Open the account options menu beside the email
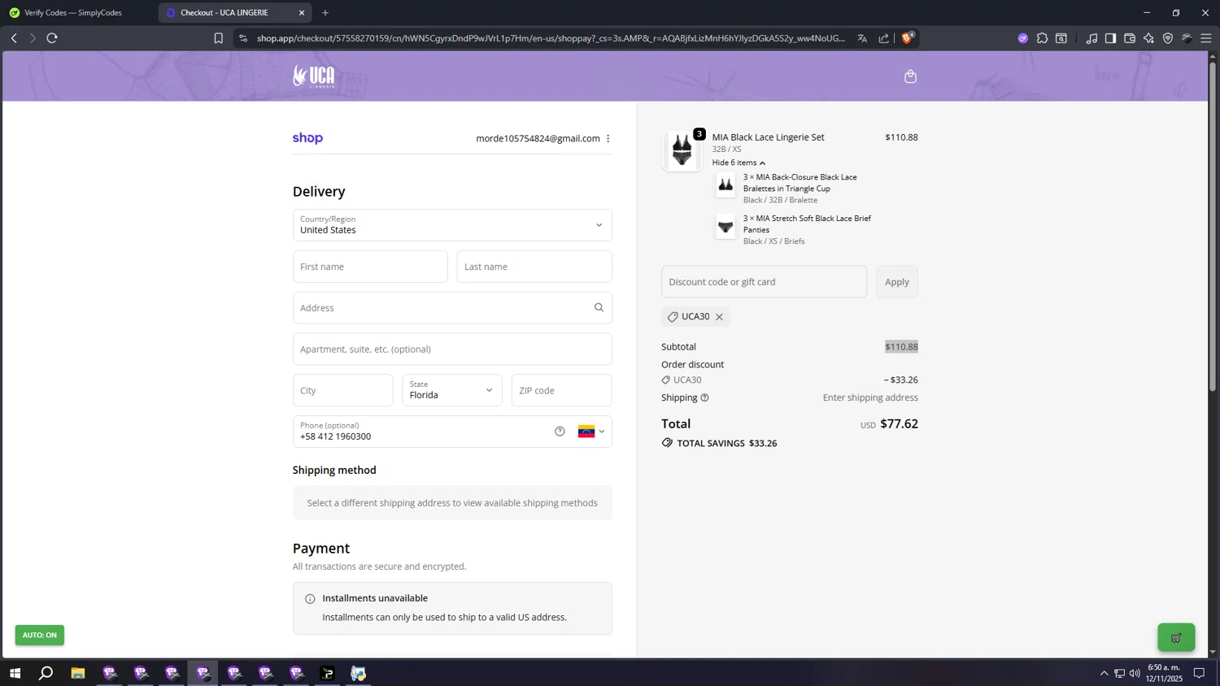This screenshot has height=686, width=1220. (608, 138)
